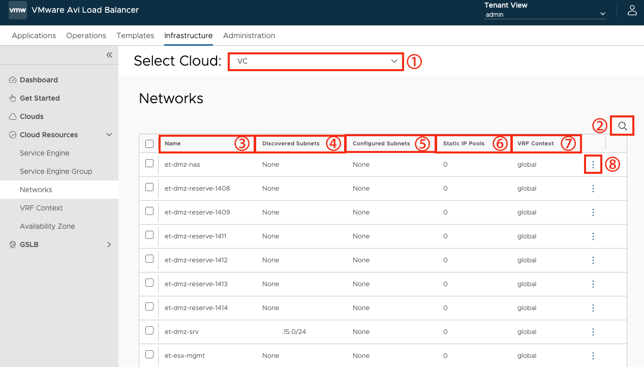644x367 pixels.
Task: Open the Tenant View admin dropdown
Action: pyautogui.click(x=545, y=15)
